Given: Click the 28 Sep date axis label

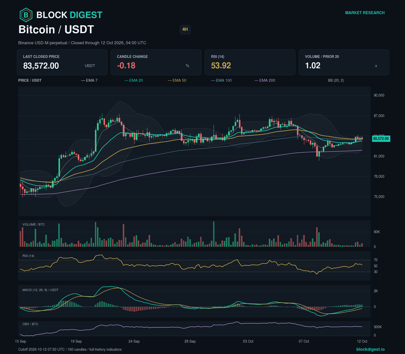Looking at the screenshot, I should pyautogui.click(x=190, y=341).
